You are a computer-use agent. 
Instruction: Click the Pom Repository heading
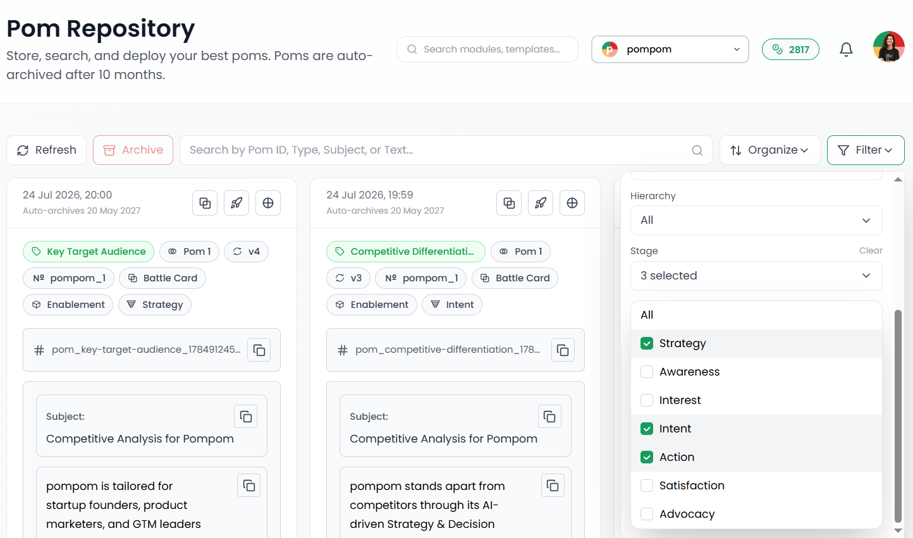tap(101, 29)
